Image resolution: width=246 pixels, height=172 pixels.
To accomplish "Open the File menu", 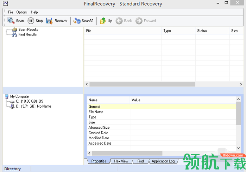I will 11,12.
